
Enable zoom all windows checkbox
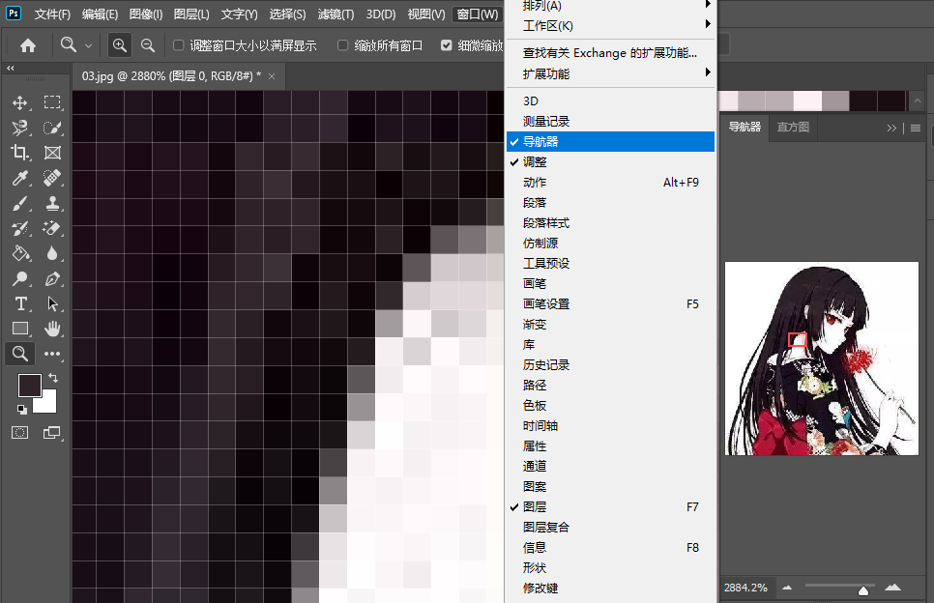(x=342, y=45)
